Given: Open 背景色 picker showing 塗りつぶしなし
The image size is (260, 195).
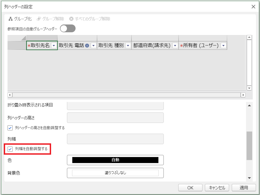Looking at the screenshot, I should 115,173.
